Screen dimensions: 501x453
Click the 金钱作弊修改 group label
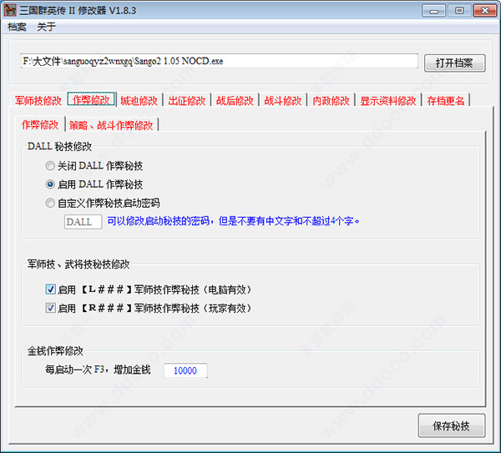pyautogui.click(x=55, y=351)
